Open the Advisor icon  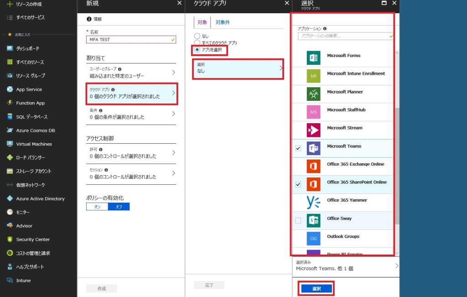pyautogui.click(x=10, y=225)
